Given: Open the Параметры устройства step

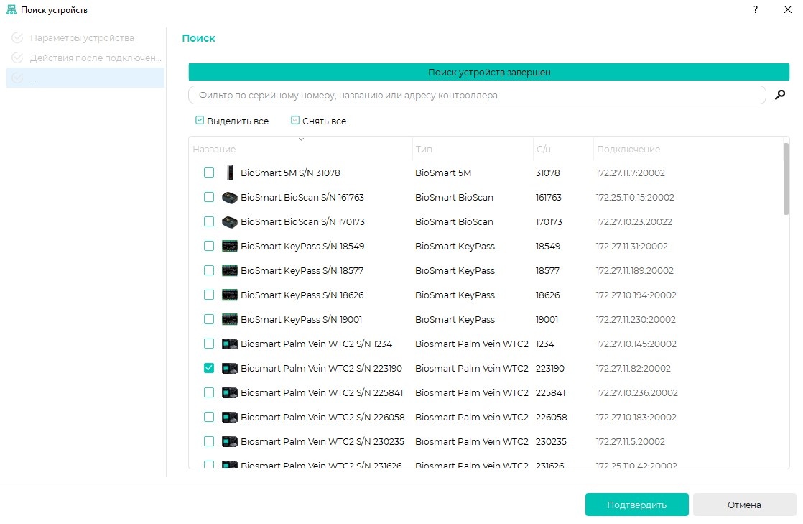Looking at the screenshot, I should 85,37.
